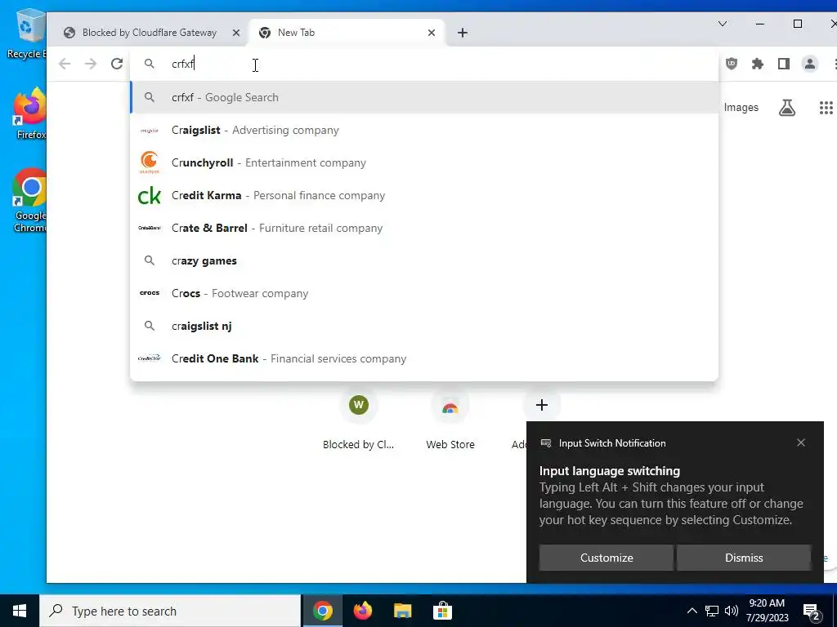Open the network status tray icon

[x=712, y=611]
